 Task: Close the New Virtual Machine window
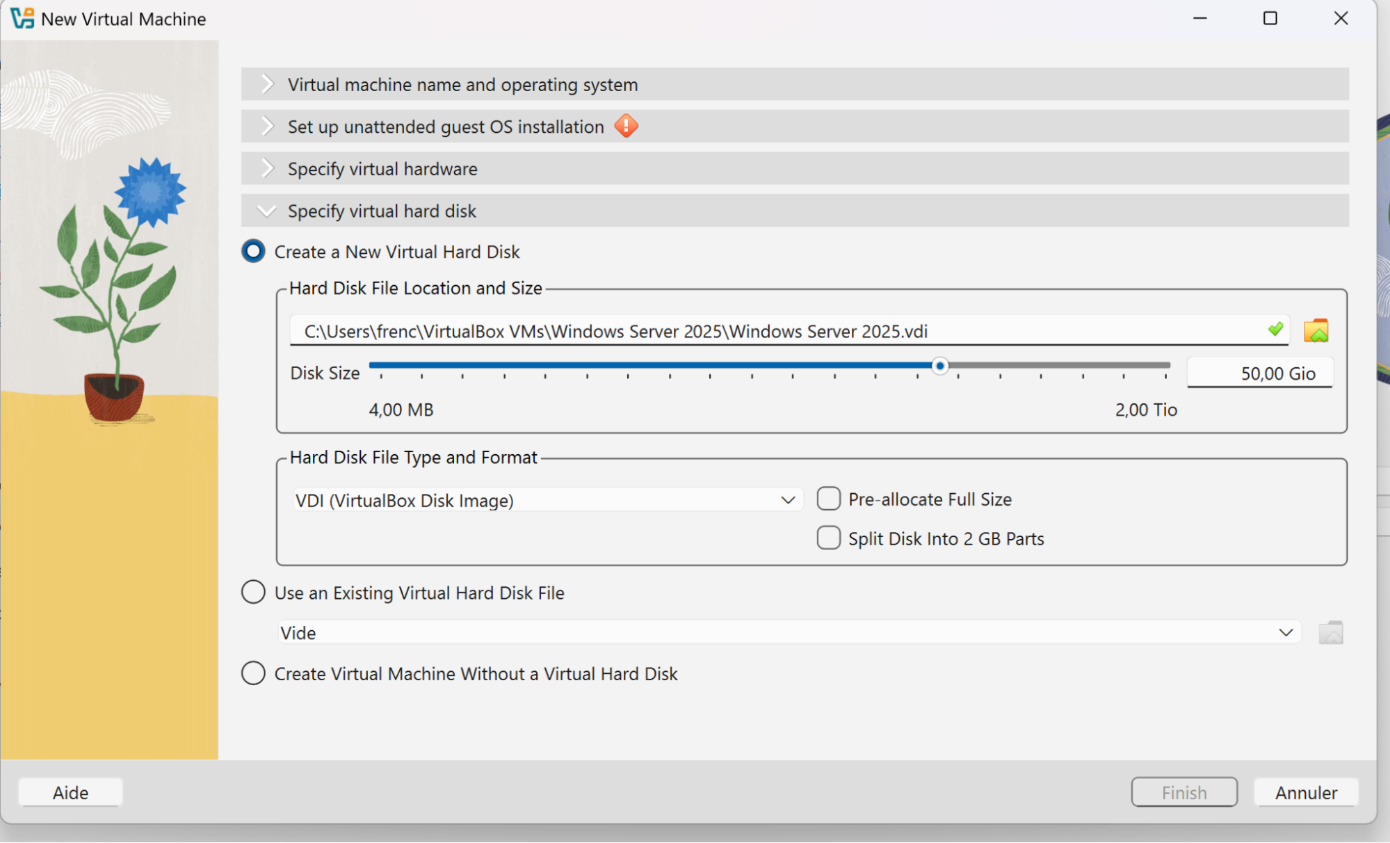[x=1341, y=18]
